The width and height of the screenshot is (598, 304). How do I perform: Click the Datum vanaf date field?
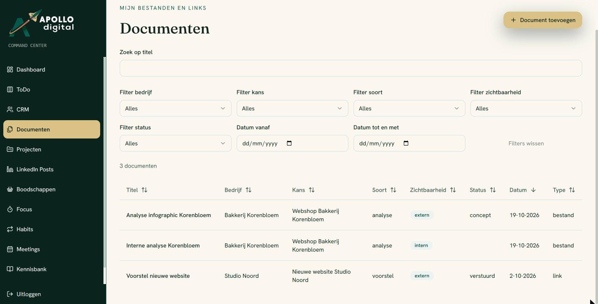292,143
